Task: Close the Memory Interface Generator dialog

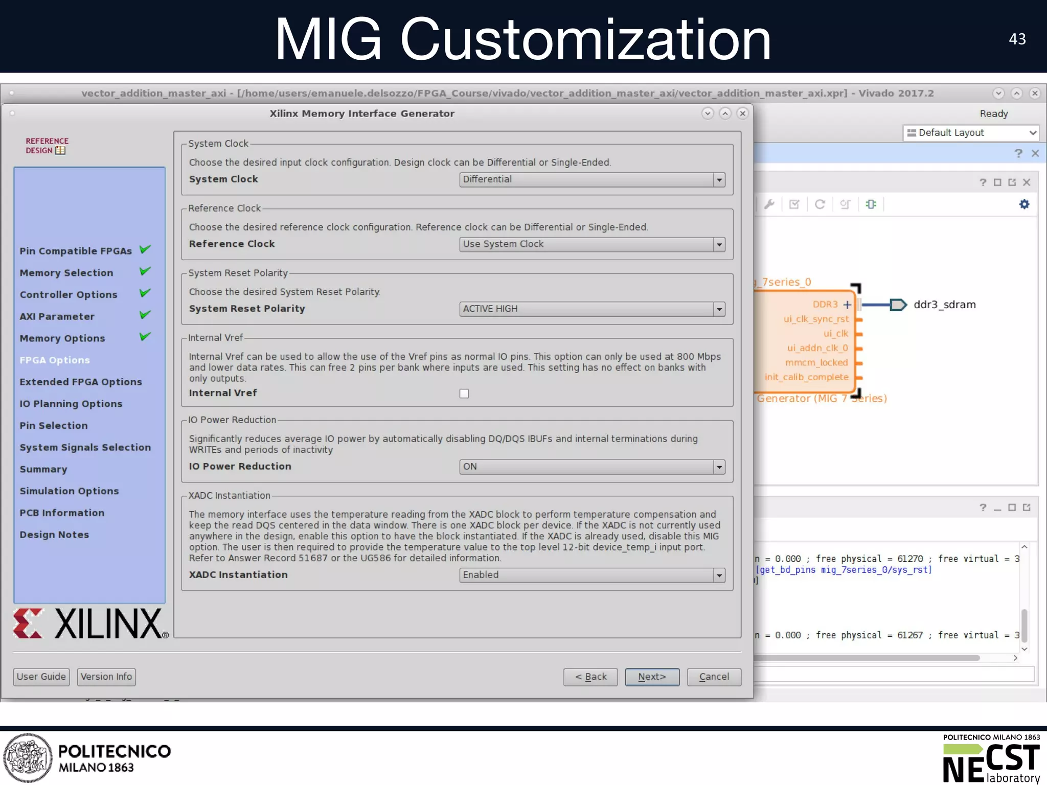Action: click(743, 113)
